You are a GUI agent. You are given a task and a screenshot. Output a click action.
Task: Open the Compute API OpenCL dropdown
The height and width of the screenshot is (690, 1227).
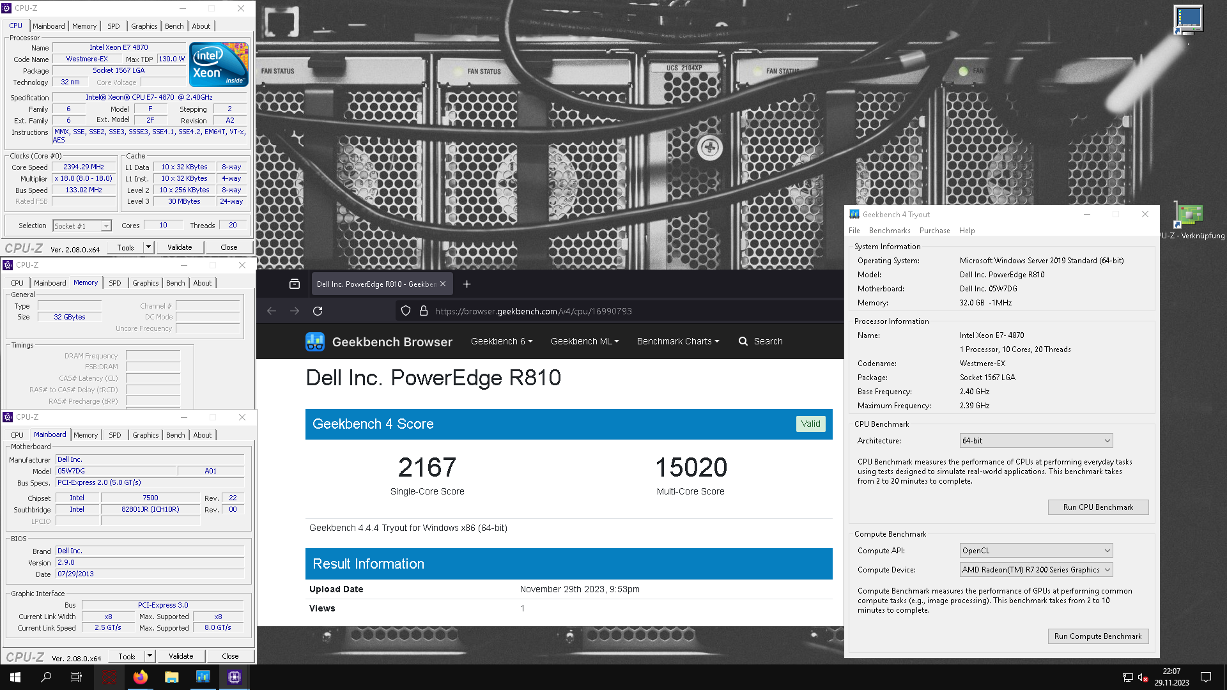[1036, 551]
